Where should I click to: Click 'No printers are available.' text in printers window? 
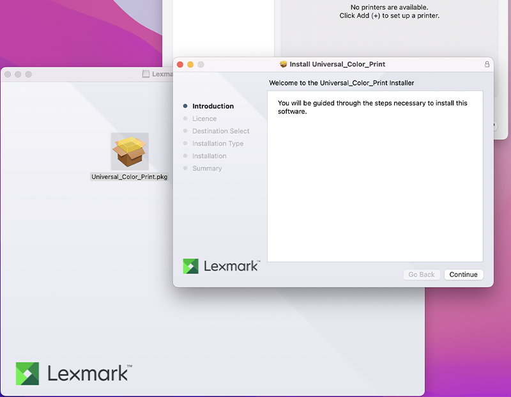[390, 7]
